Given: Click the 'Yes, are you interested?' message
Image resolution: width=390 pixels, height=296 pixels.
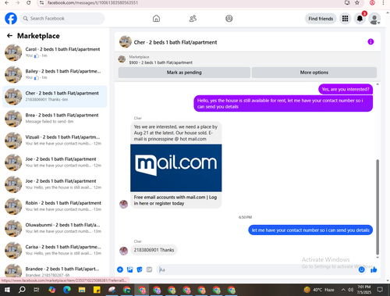Looking at the screenshot, I should pos(346,89).
